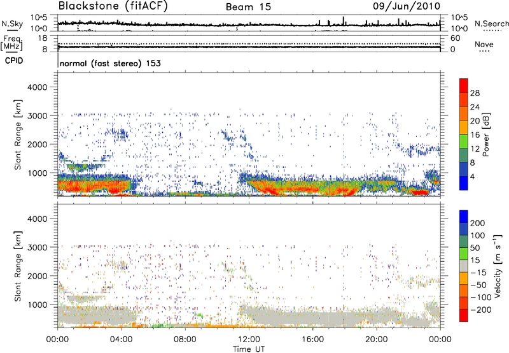The width and height of the screenshot is (509, 353).
Task: Click the power panel 'Slant Range [km]' label
Action: click(x=18, y=134)
